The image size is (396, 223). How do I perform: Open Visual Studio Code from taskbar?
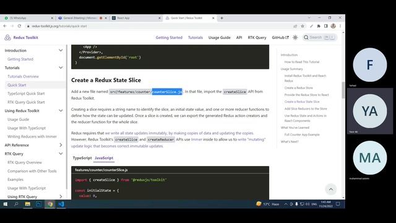coord(61,204)
